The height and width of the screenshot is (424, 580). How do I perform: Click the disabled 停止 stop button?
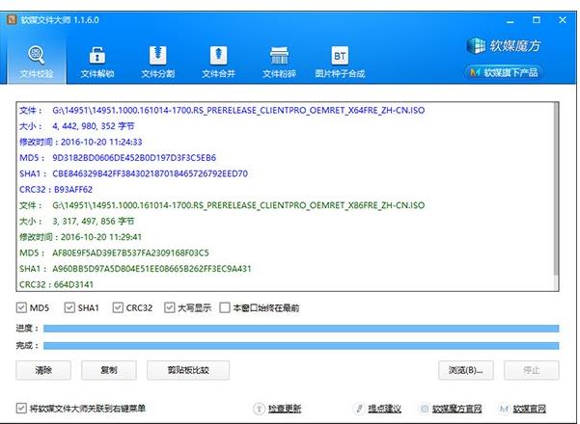coord(531,370)
